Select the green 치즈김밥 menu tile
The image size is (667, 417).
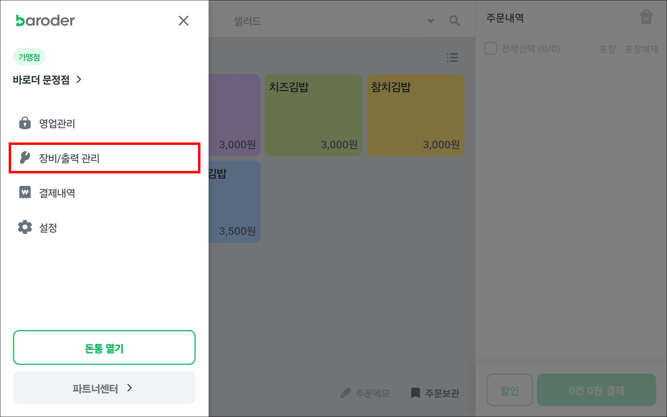(313, 115)
